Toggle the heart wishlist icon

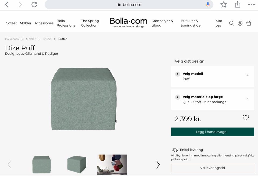[x=246, y=118]
